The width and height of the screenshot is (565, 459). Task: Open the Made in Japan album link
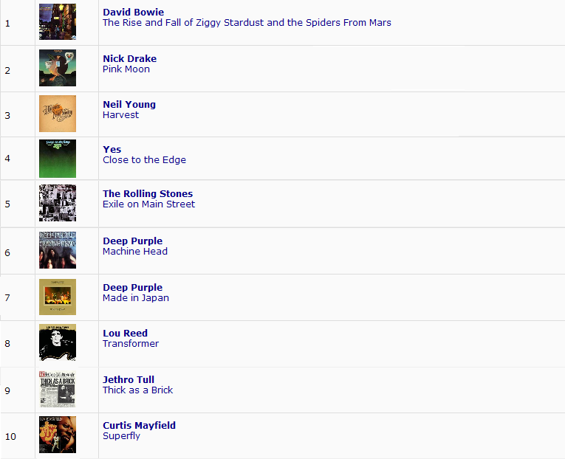[136, 297]
